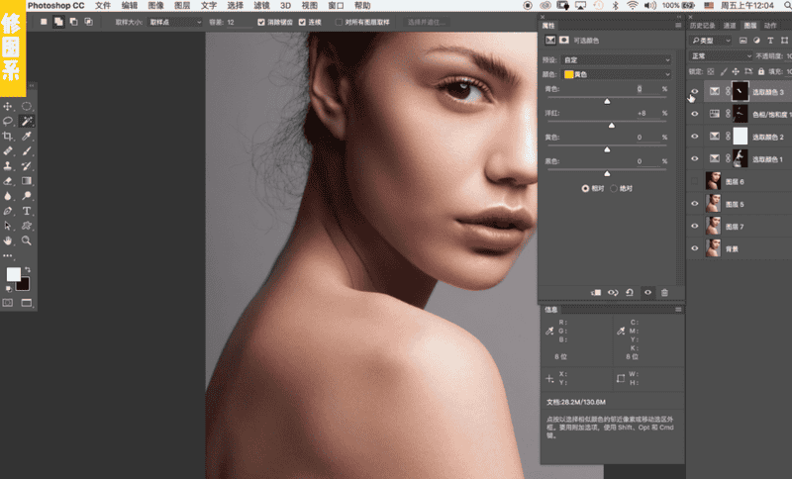792x479 pixels.
Task: Select the Eyedropper tool
Action: 27,137
